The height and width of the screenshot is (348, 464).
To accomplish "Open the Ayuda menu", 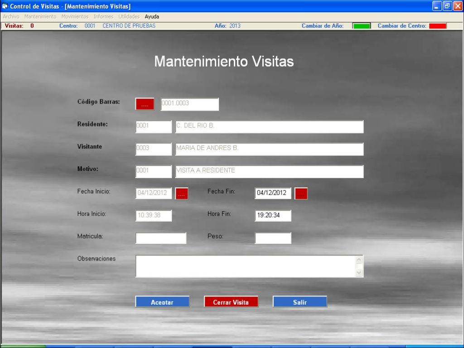I will tap(152, 16).
